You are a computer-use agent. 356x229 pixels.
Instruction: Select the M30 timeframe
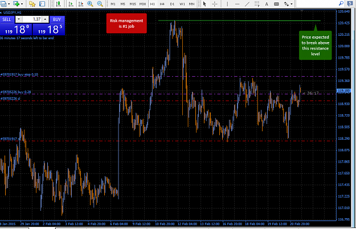pyautogui.click(x=142, y=4)
